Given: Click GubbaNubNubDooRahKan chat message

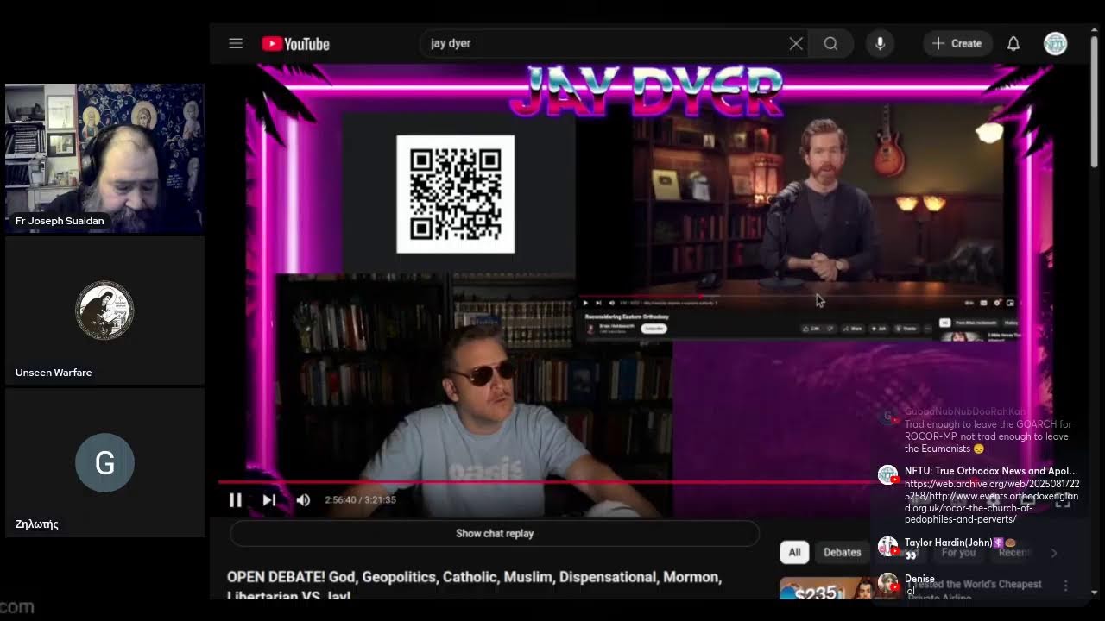Looking at the screenshot, I should tap(988, 430).
